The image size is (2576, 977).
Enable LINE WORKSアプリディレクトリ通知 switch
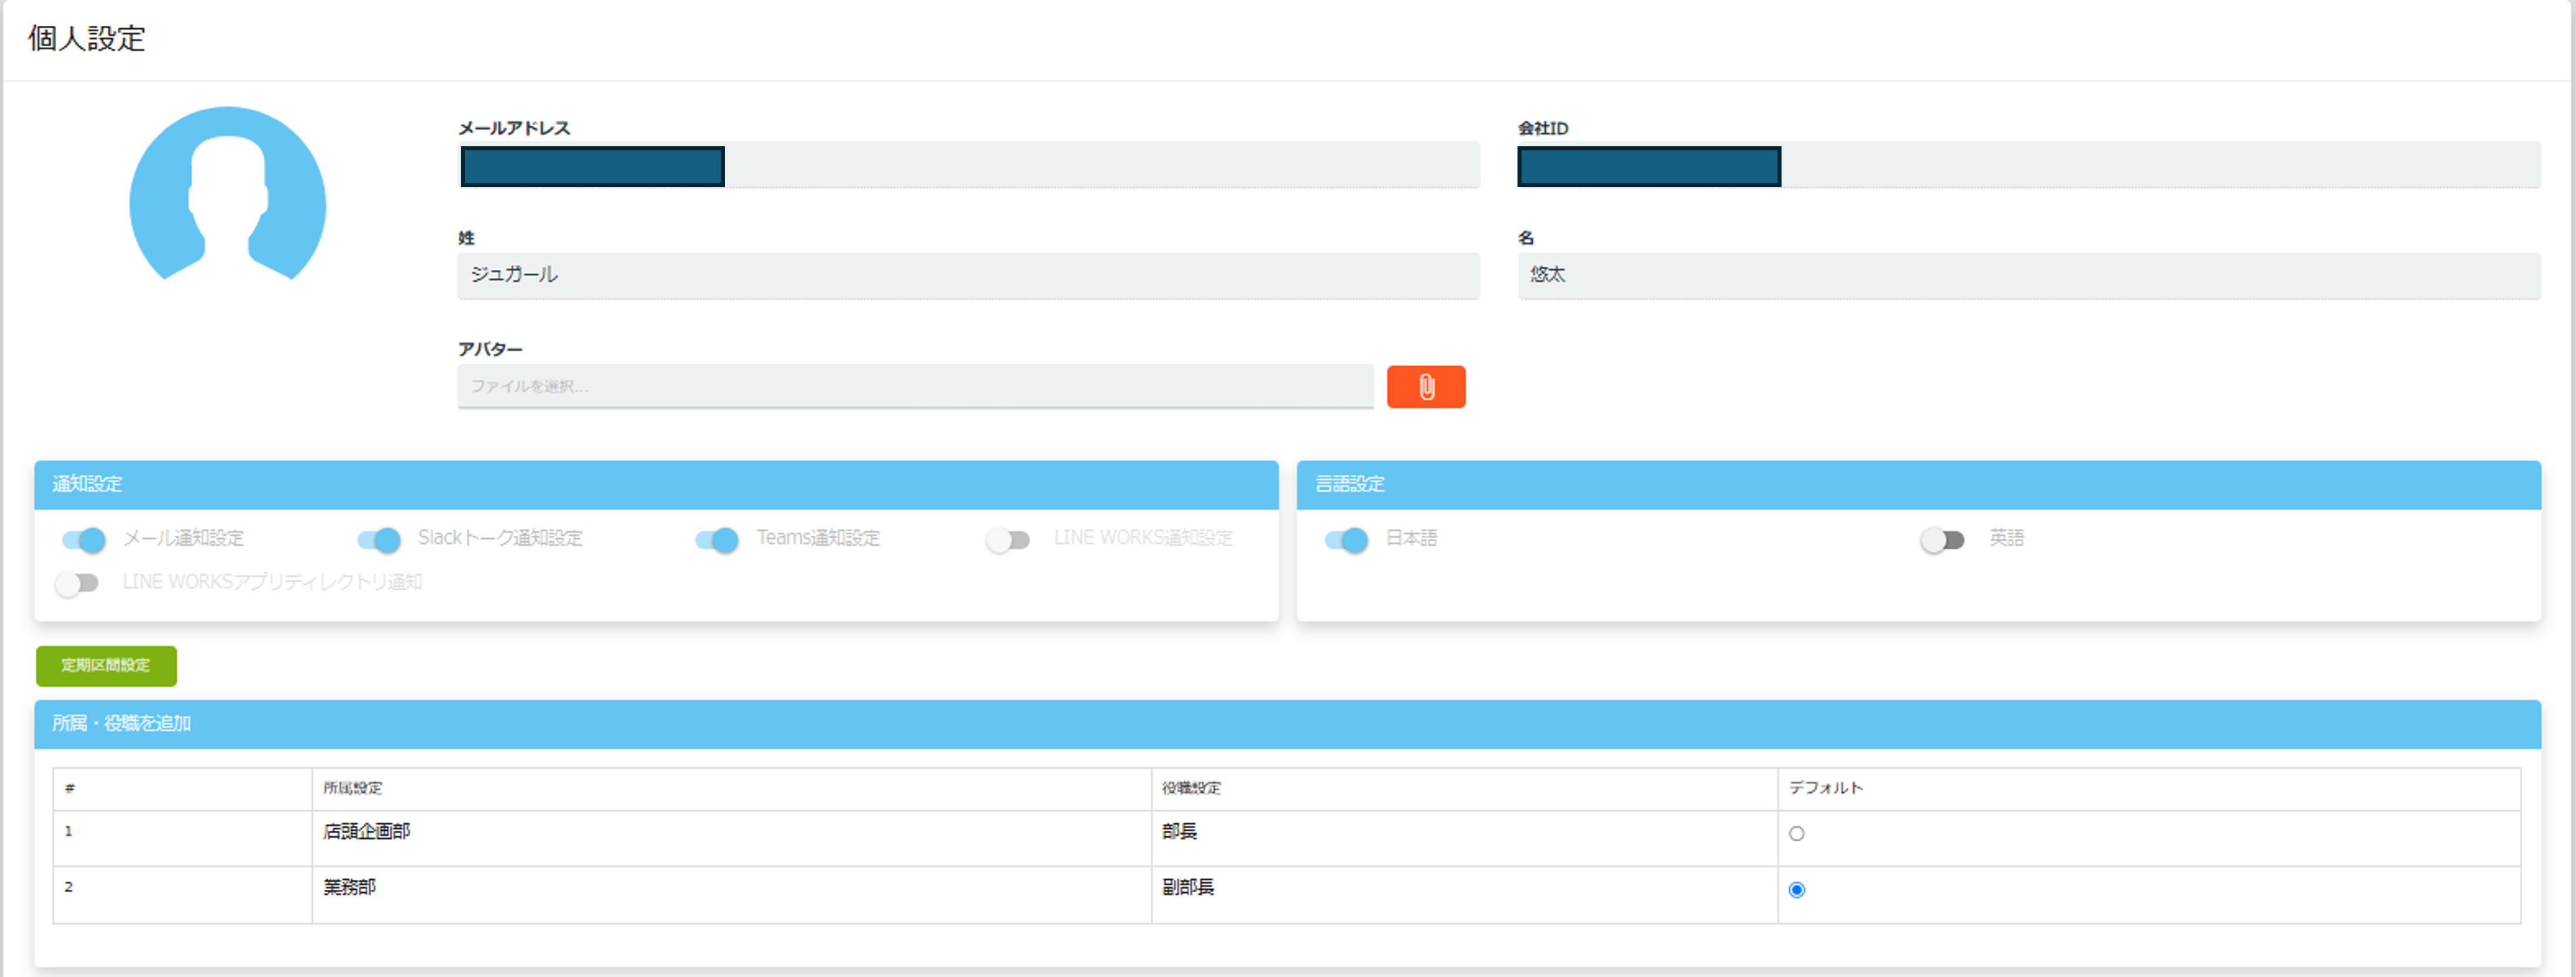point(78,583)
